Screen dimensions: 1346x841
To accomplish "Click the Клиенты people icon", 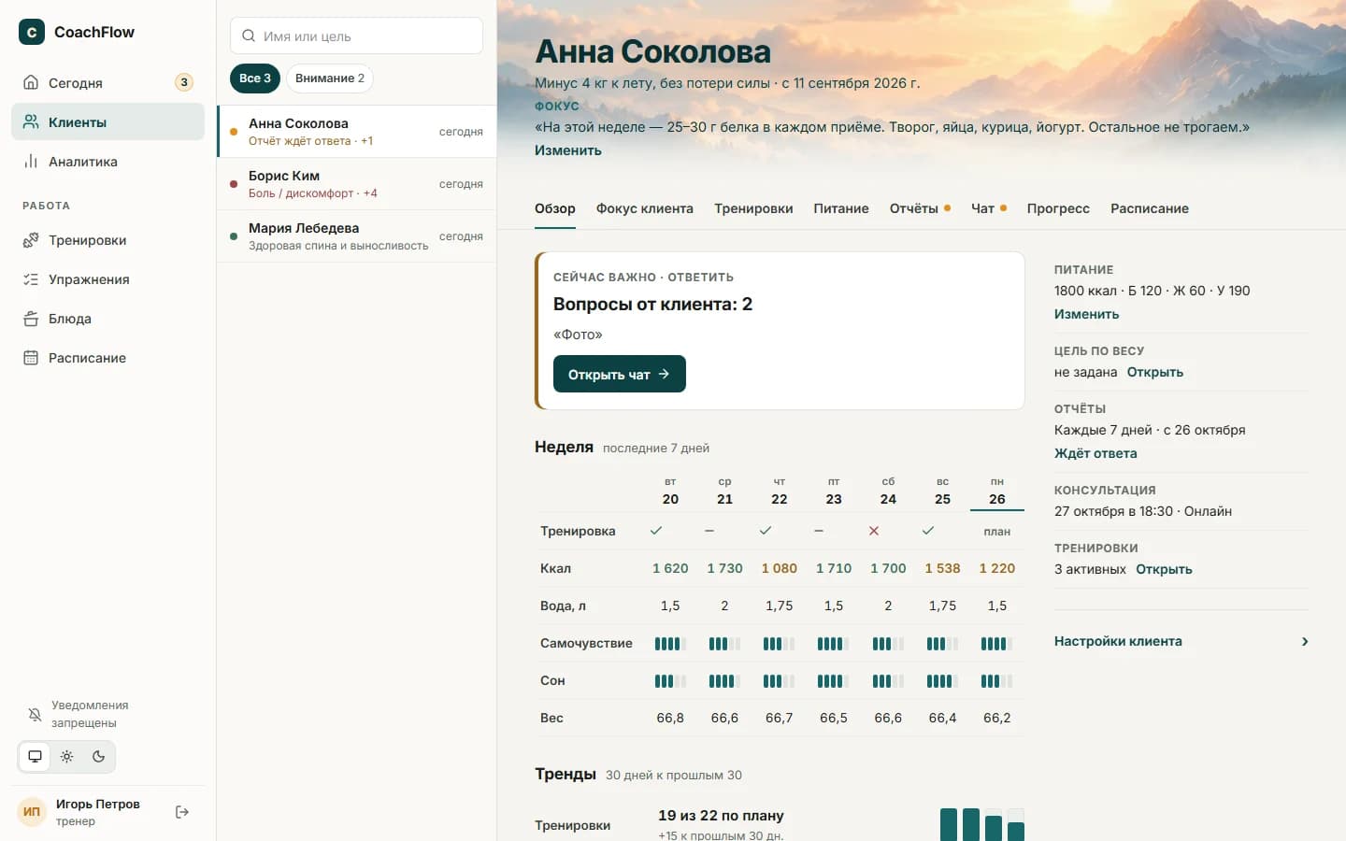I will point(31,121).
